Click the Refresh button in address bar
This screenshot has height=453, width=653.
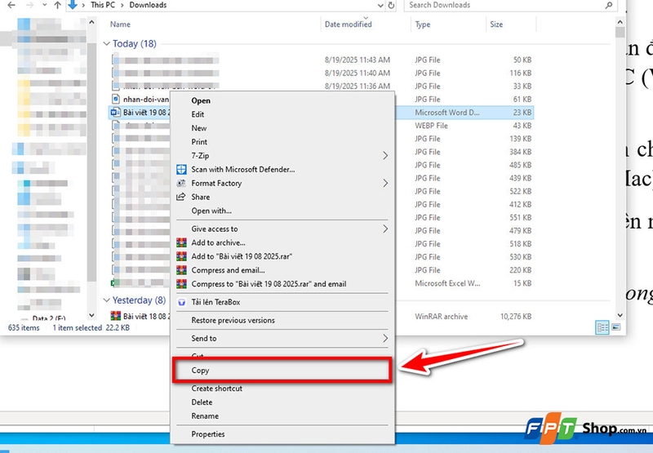point(391,6)
